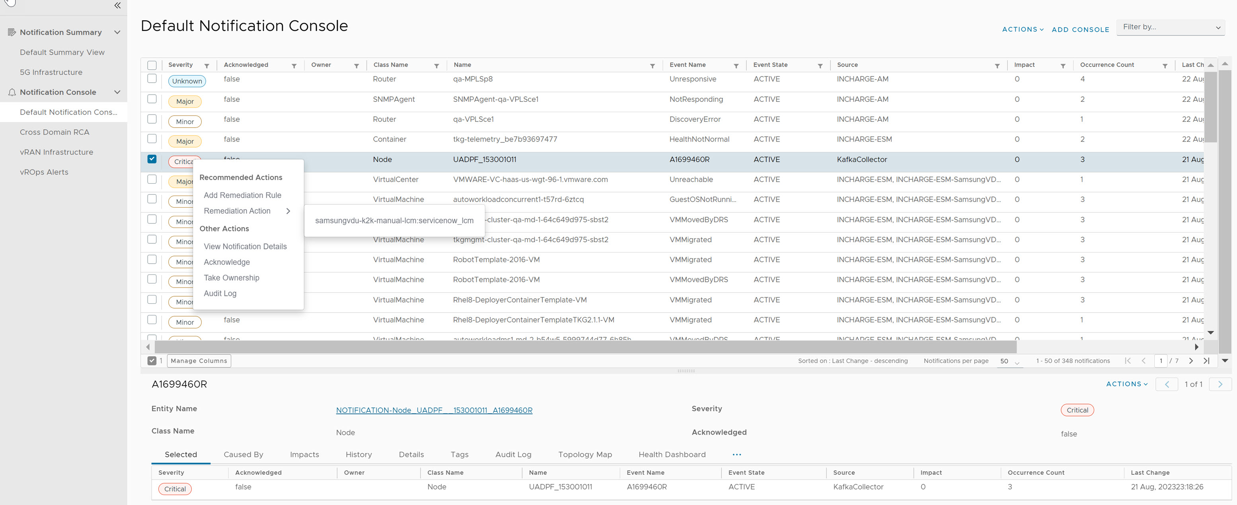The width and height of the screenshot is (1237, 505).
Task: Go to previous page of notifications
Action: tap(1143, 361)
